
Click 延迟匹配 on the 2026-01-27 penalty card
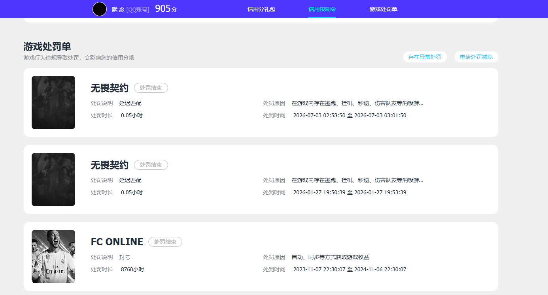[x=130, y=180]
